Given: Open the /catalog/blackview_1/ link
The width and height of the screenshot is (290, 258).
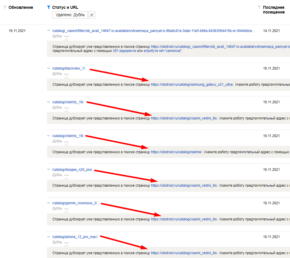Looking at the screenshot, I should (69, 68).
